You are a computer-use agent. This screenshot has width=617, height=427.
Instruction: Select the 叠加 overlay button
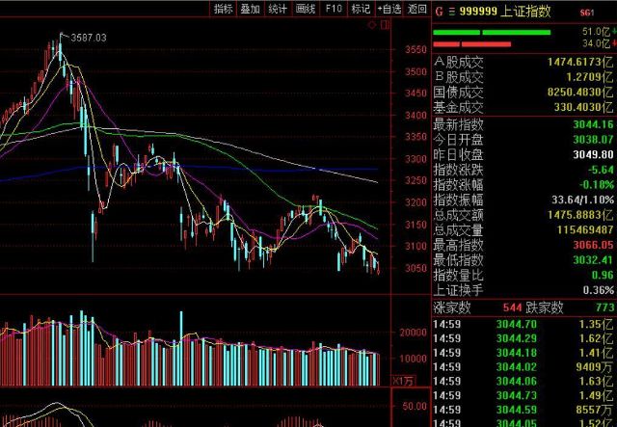pyautogui.click(x=251, y=9)
